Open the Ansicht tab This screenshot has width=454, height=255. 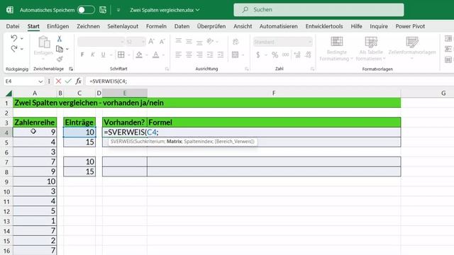(243, 26)
